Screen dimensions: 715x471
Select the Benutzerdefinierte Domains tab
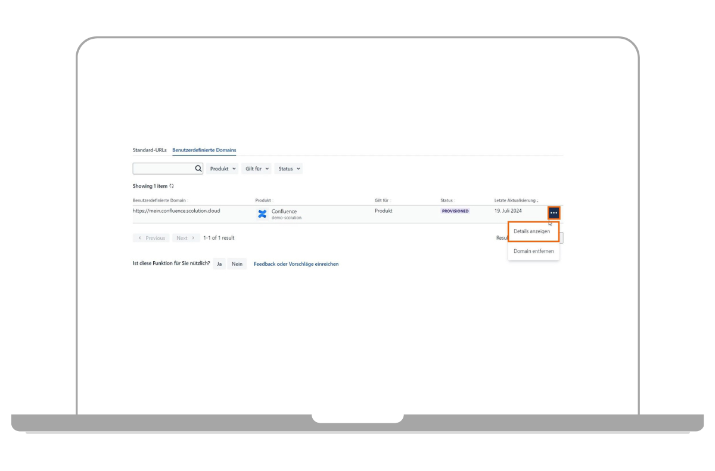click(x=204, y=150)
